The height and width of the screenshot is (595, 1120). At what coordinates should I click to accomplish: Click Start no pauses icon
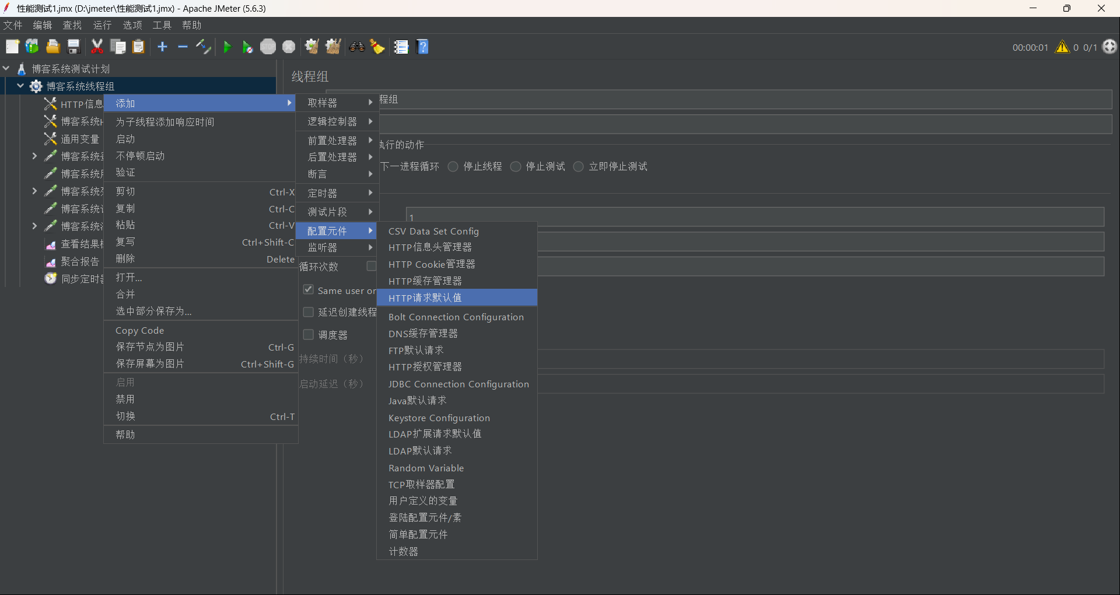pyautogui.click(x=247, y=47)
